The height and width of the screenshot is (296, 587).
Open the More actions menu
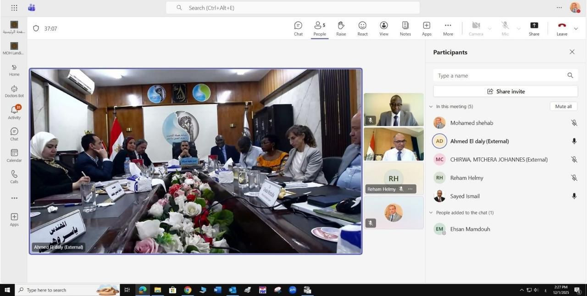point(448,28)
